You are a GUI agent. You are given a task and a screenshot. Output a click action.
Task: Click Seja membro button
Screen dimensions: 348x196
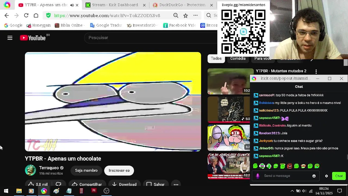pos(86,170)
